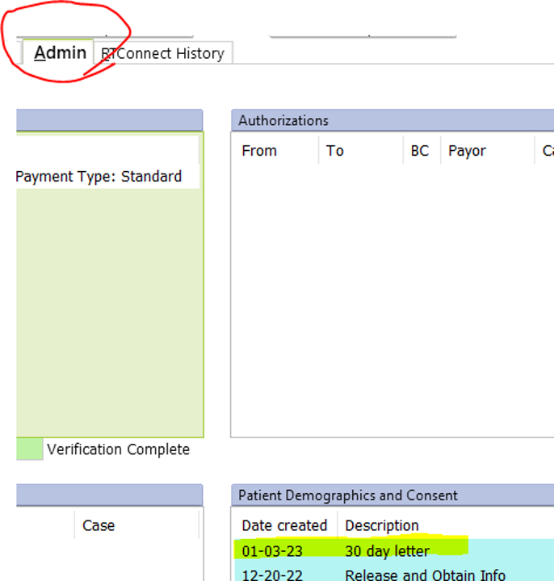Screen dimensions: 554x581
Task: Click the Case column header
Action: pos(99,525)
